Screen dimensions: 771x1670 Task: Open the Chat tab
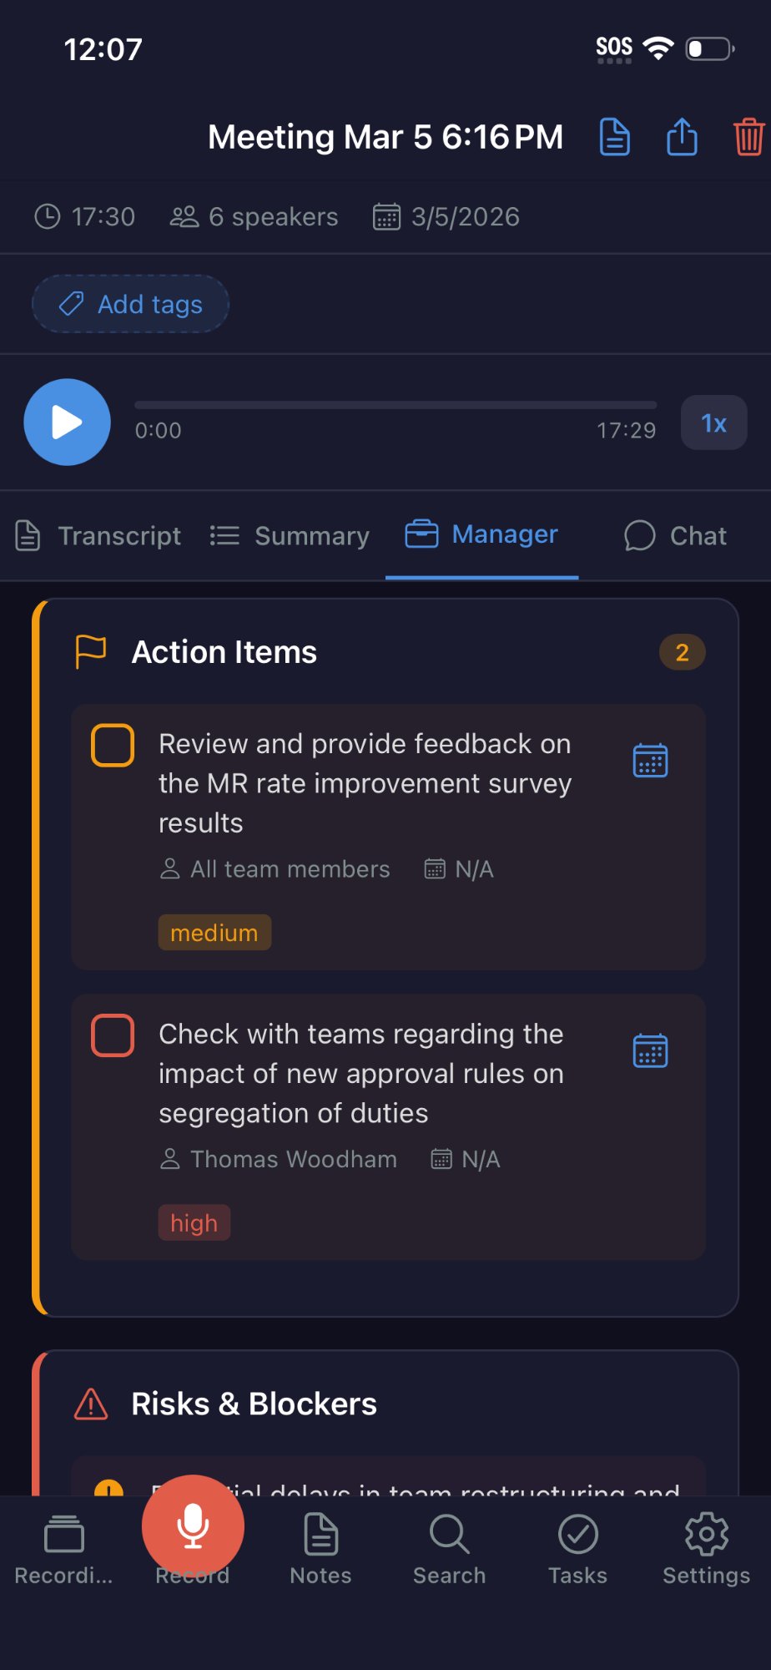click(x=673, y=536)
